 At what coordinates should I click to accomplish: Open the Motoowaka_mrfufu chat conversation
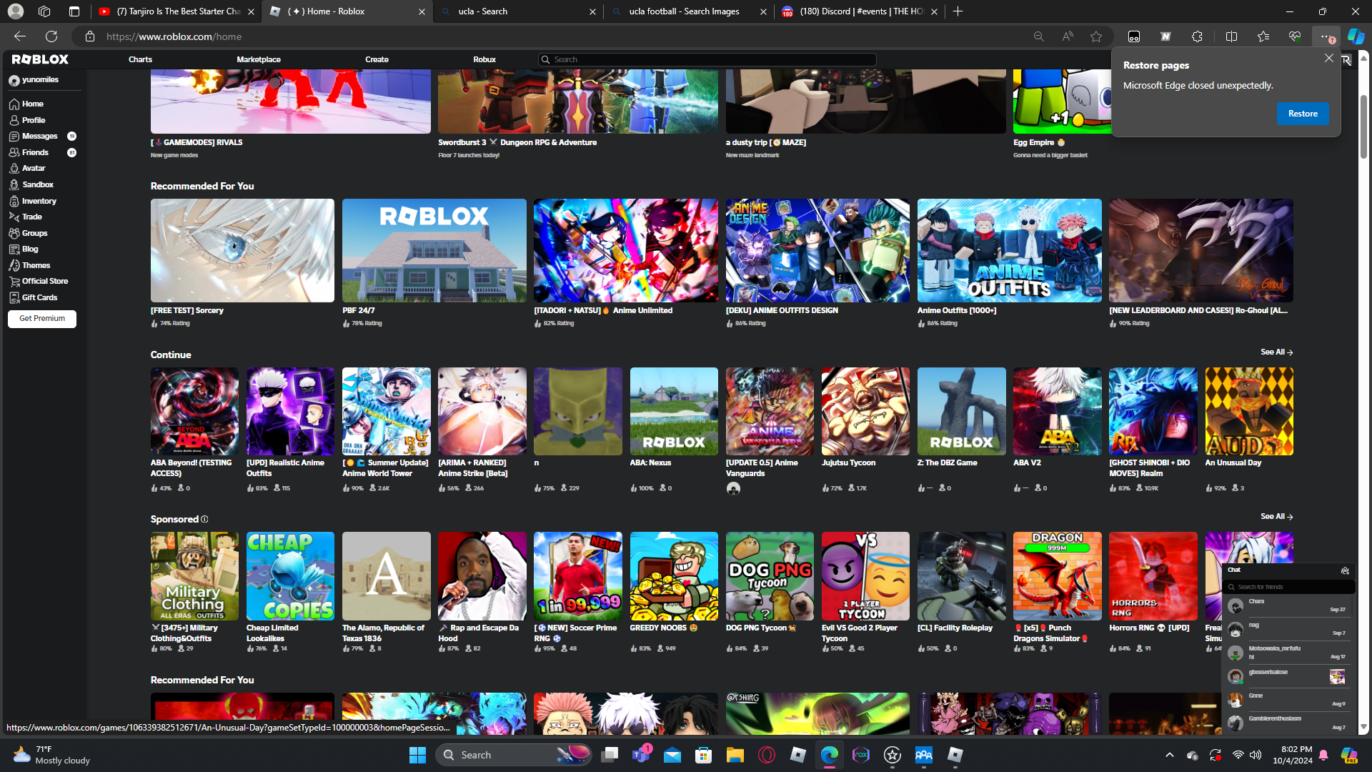click(1288, 653)
